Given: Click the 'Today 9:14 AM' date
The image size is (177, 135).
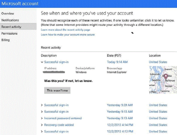Looking at the screenshot, I should tap(117, 62).
